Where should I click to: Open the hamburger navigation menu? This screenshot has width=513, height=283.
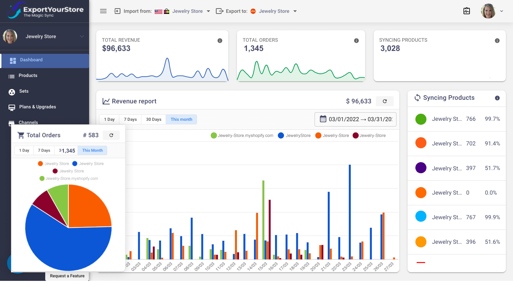click(103, 11)
